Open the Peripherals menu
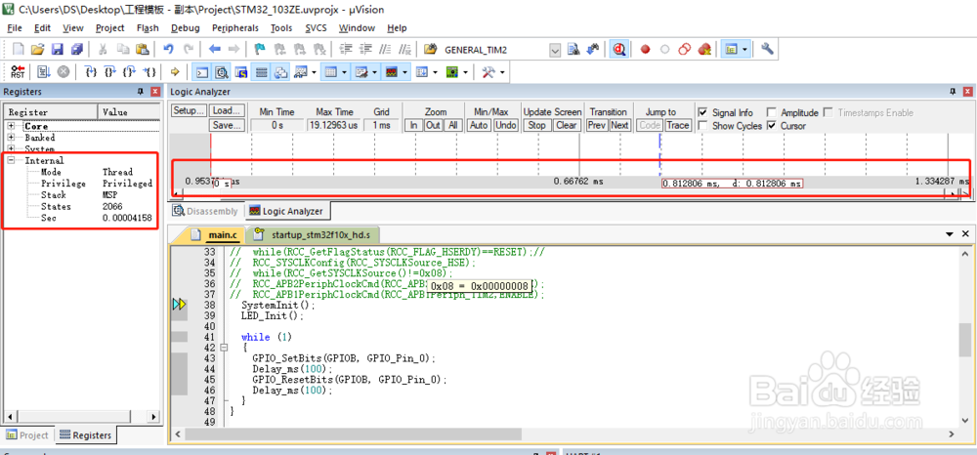 tap(234, 28)
